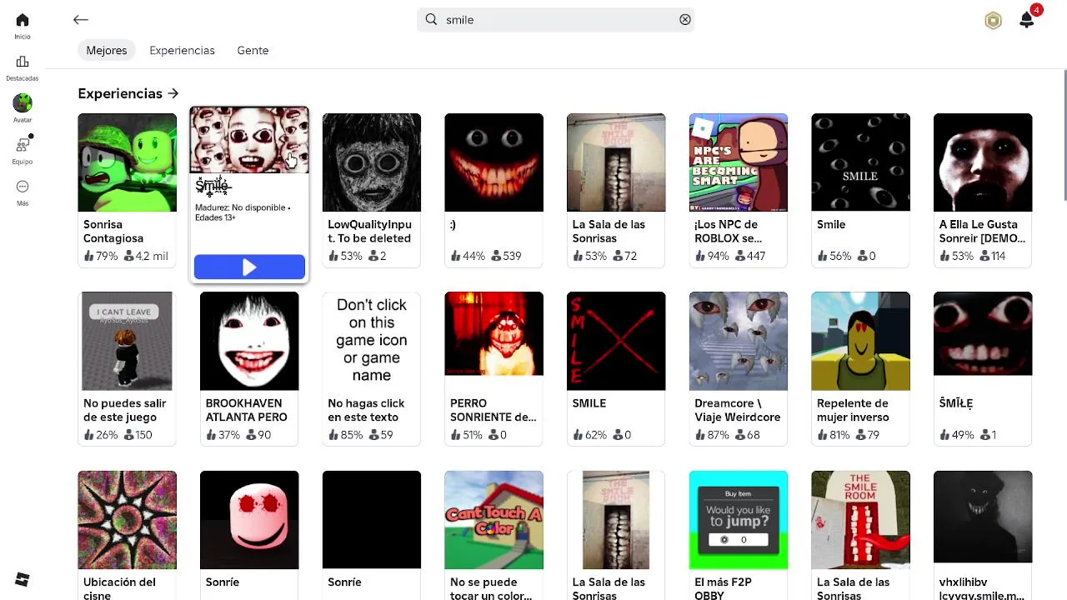Open Repelente de mujer inverso thumbnail
This screenshot has width=1067, height=600.
pyautogui.click(x=861, y=341)
